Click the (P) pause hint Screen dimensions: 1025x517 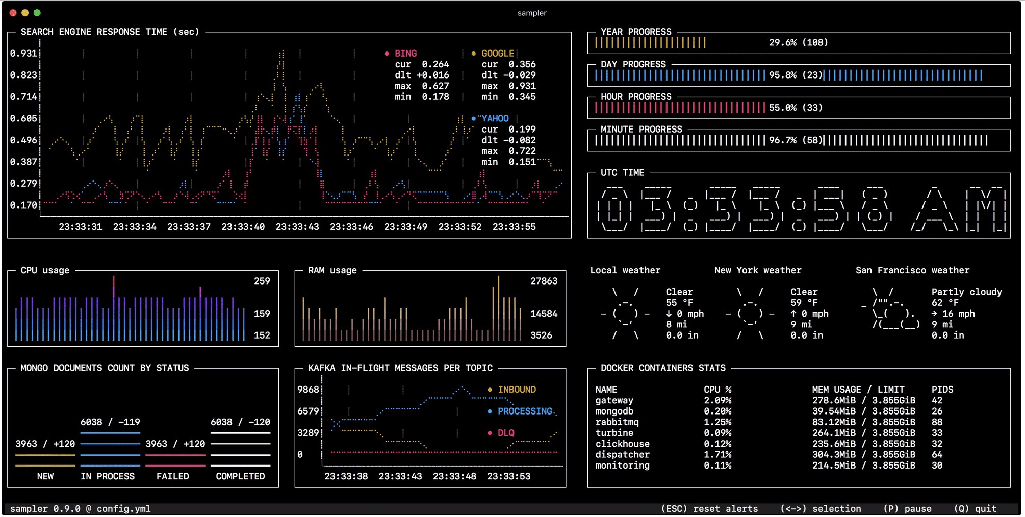(907, 509)
